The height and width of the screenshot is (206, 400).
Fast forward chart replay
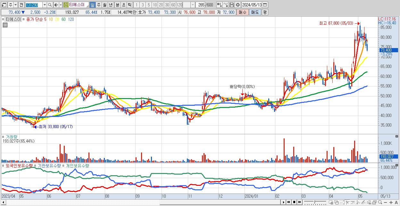click(x=299, y=202)
